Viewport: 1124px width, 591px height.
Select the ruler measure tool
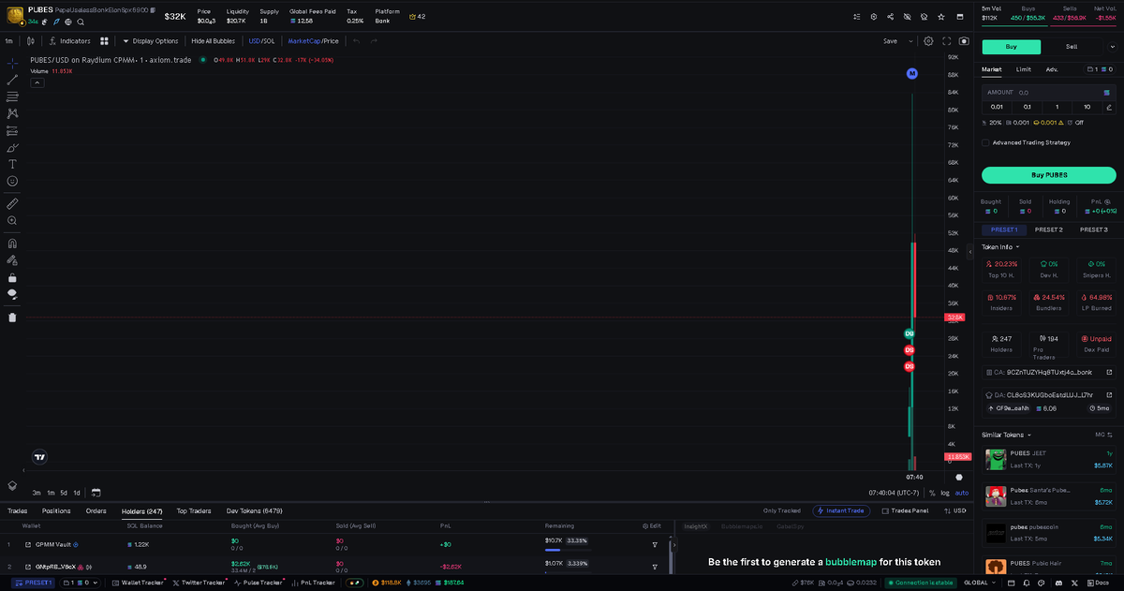[12, 203]
